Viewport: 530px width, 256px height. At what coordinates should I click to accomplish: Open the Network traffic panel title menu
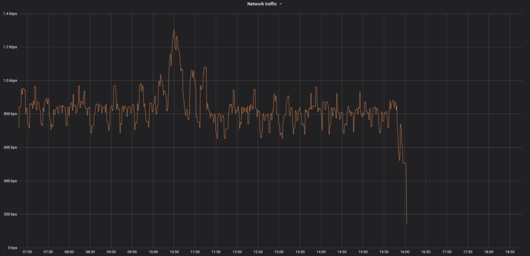(x=262, y=4)
